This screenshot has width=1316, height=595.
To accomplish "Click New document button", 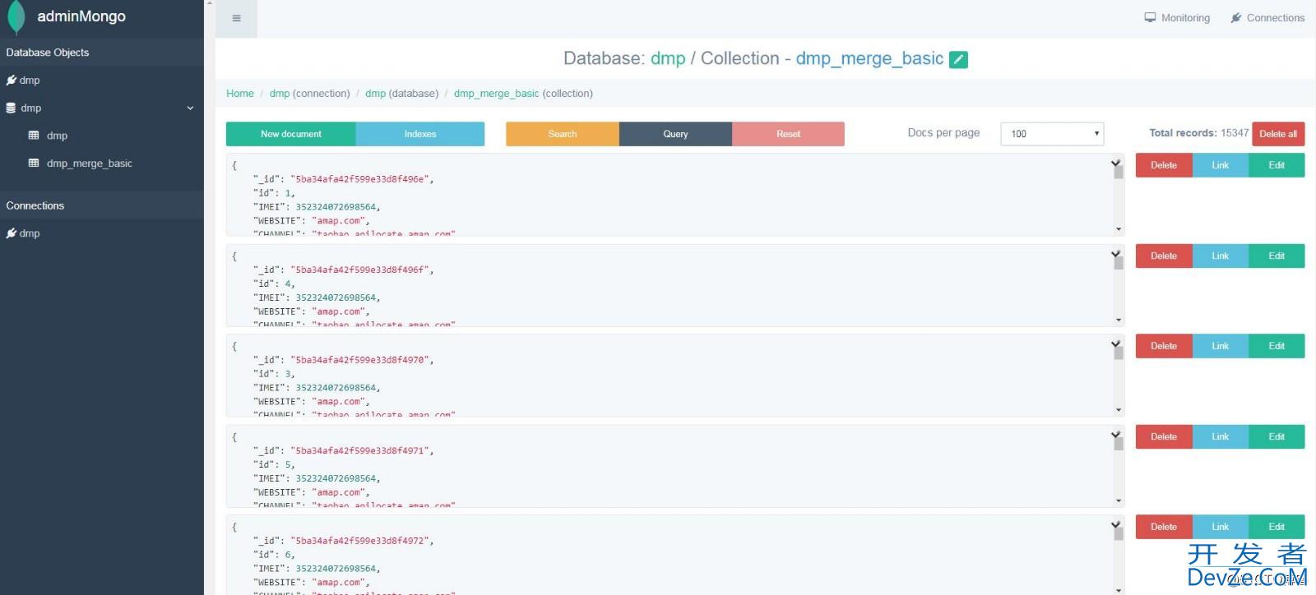I will [291, 134].
